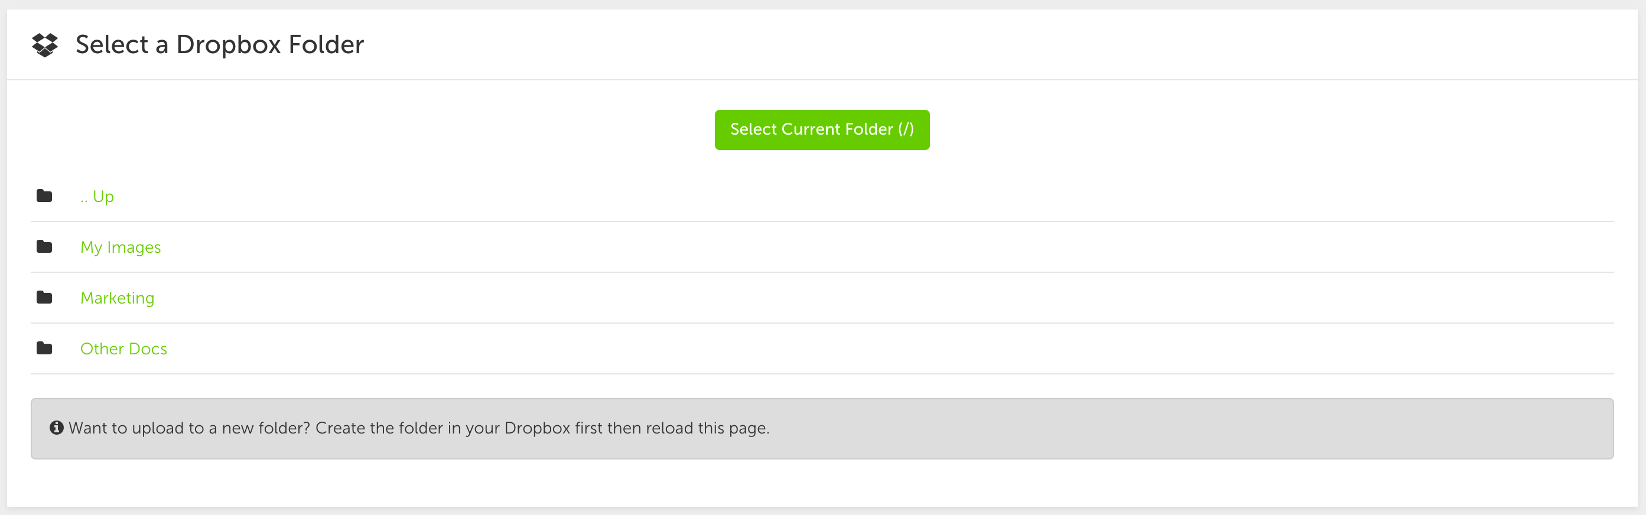The image size is (1646, 515).
Task: Open the My Images folder link
Action: click(121, 247)
